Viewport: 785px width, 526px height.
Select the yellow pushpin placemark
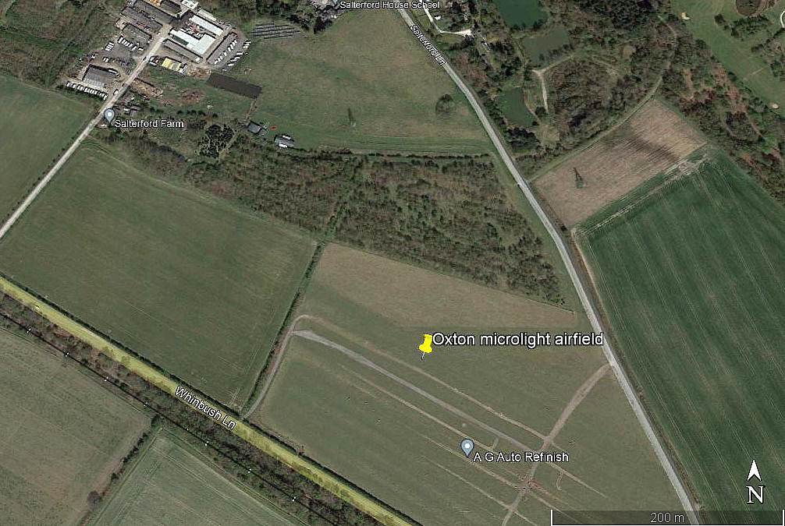point(425,345)
